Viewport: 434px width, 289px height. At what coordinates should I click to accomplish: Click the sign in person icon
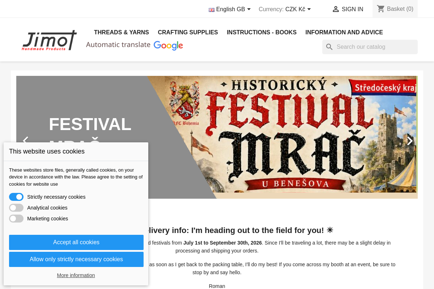pyautogui.click(x=336, y=9)
